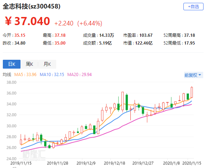Click the 30.00 price axis label

click(x=11, y=126)
